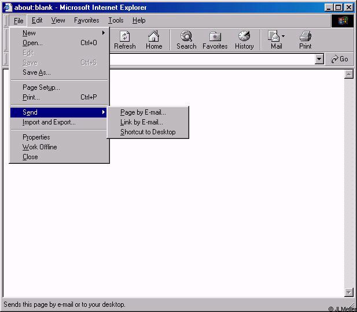Choose Import and Export... entry

click(58, 122)
